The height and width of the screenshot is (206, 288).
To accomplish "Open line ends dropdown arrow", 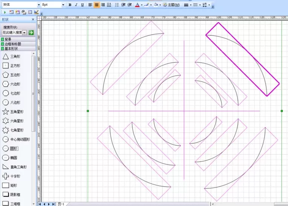I will (209, 5).
